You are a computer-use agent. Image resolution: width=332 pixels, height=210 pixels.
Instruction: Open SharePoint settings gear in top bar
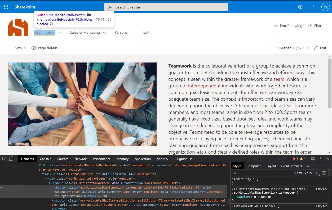(300, 7)
